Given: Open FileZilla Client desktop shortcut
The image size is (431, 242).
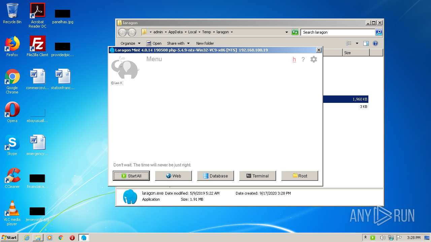Looking at the screenshot, I should coord(37,46).
